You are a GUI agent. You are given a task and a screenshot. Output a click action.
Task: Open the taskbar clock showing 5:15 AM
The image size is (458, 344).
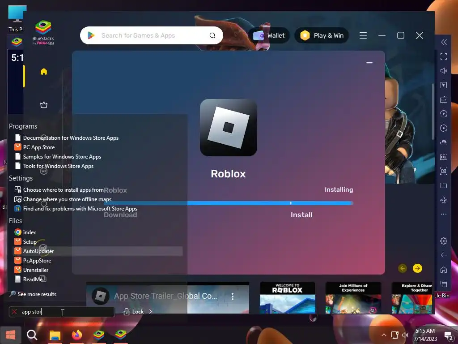click(425, 335)
